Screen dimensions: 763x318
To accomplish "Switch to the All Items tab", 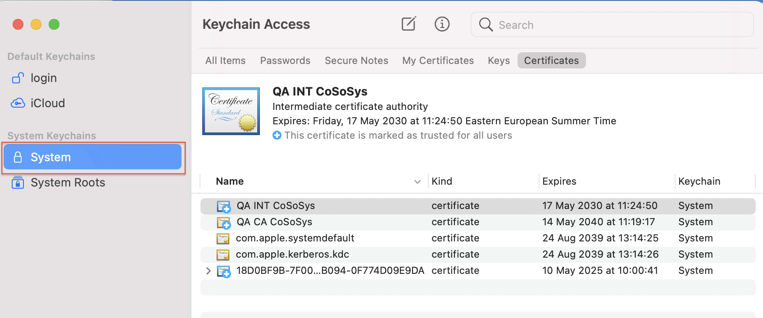I will coord(225,60).
